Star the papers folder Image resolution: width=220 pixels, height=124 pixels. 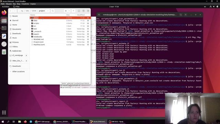point(88,34)
